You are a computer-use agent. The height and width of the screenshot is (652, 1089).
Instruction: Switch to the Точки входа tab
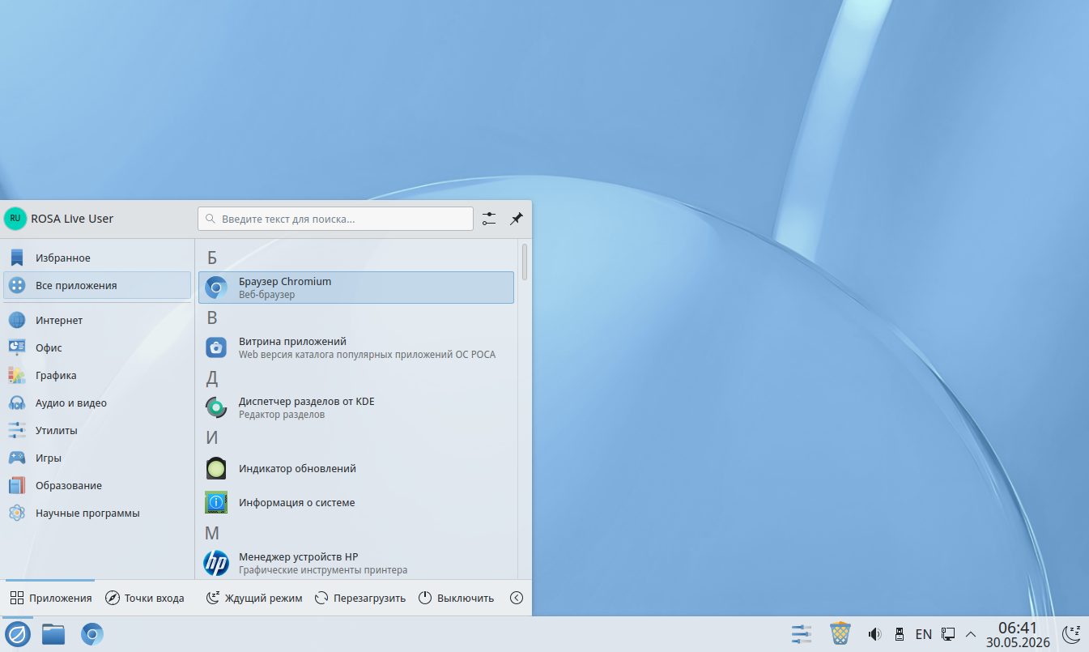pos(145,598)
